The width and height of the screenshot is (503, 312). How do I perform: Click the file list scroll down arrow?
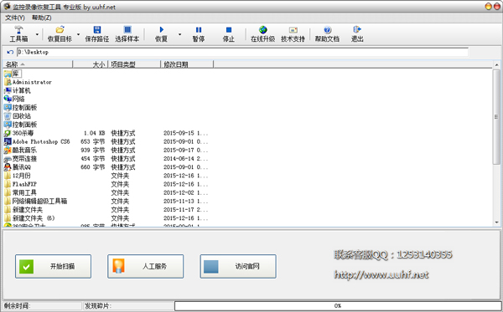click(x=496, y=222)
